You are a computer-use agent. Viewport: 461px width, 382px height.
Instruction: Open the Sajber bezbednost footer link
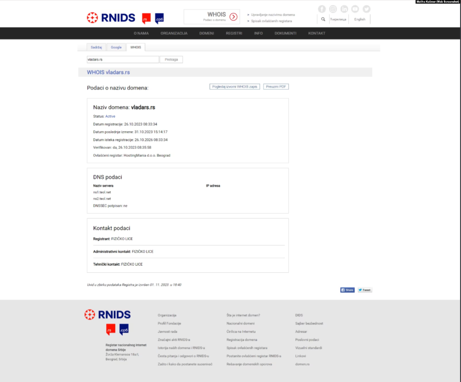point(309,323)
